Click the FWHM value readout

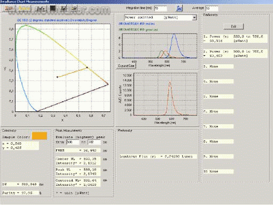click(x=78, y=150)
